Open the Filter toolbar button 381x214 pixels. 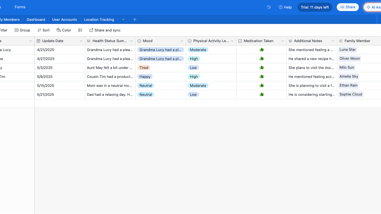coord(4,30)
